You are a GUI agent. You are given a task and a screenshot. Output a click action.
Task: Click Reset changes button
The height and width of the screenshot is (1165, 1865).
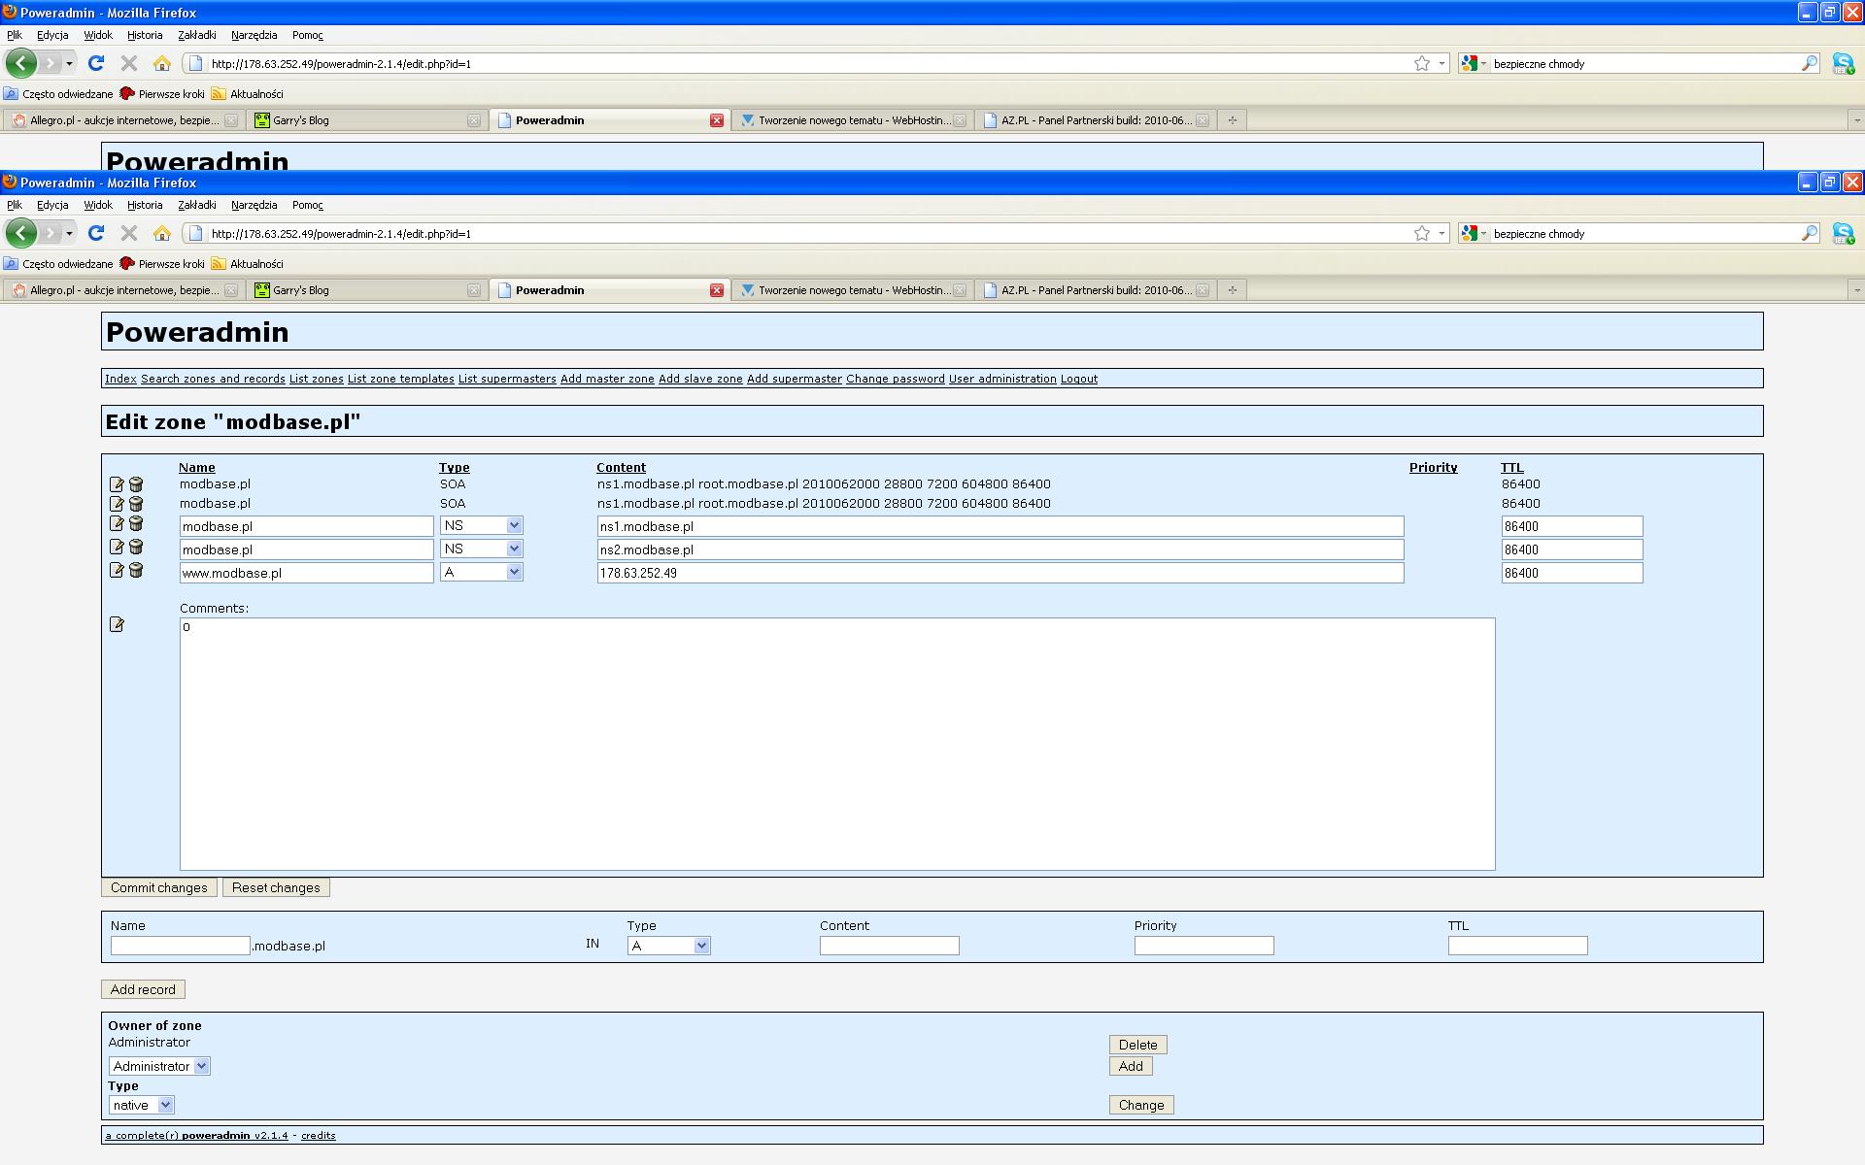(276, 887)
